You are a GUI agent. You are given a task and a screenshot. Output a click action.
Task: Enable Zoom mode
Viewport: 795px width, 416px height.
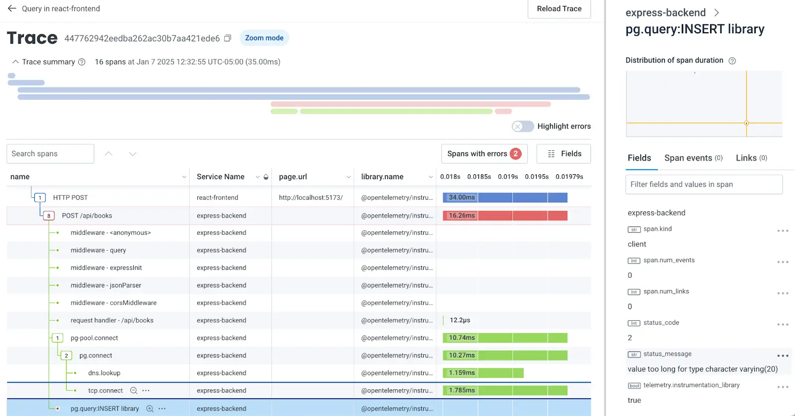click(x=264, y=38)
